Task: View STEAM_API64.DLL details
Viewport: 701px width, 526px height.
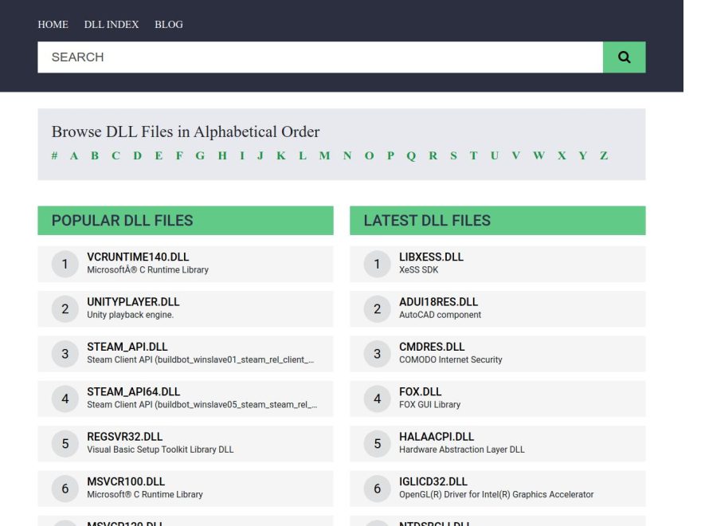Action: click(133, 392)
